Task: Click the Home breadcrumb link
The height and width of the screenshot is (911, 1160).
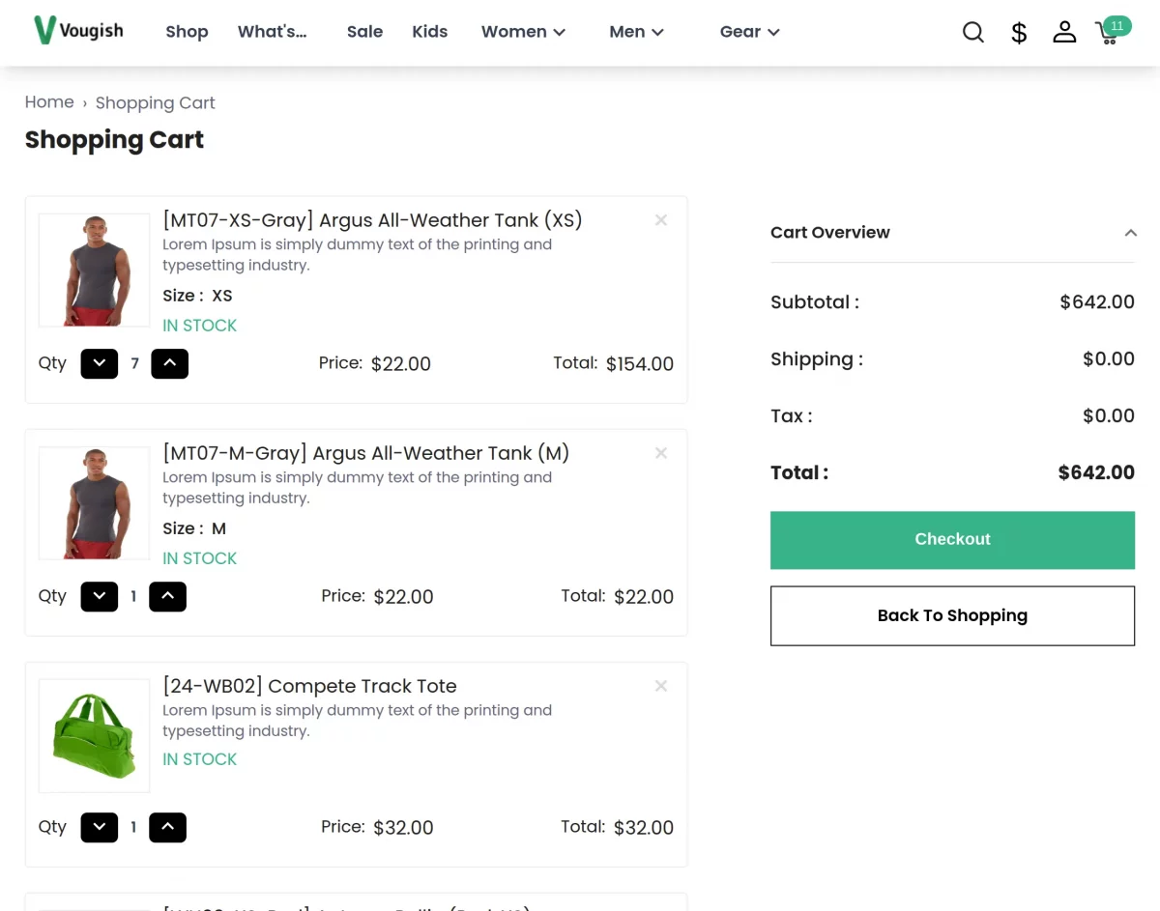Action: tap(49, 102)
